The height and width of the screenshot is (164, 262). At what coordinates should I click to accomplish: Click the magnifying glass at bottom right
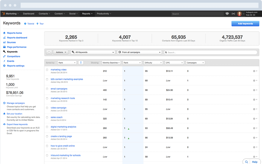pyautogui.click(x=247, y=162)
